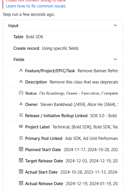Click the Planned Start Date values
Image resolution: width=124 pixels, height=190 pixels.
point(91,150)
